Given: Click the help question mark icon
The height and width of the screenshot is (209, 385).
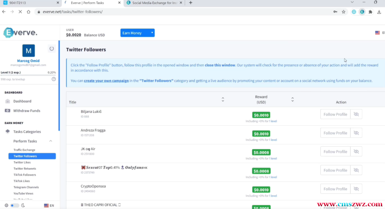Looking at the screenshot, I should (x=54, y=79).
